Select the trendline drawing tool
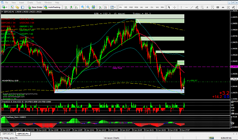 tap(192, 7)
